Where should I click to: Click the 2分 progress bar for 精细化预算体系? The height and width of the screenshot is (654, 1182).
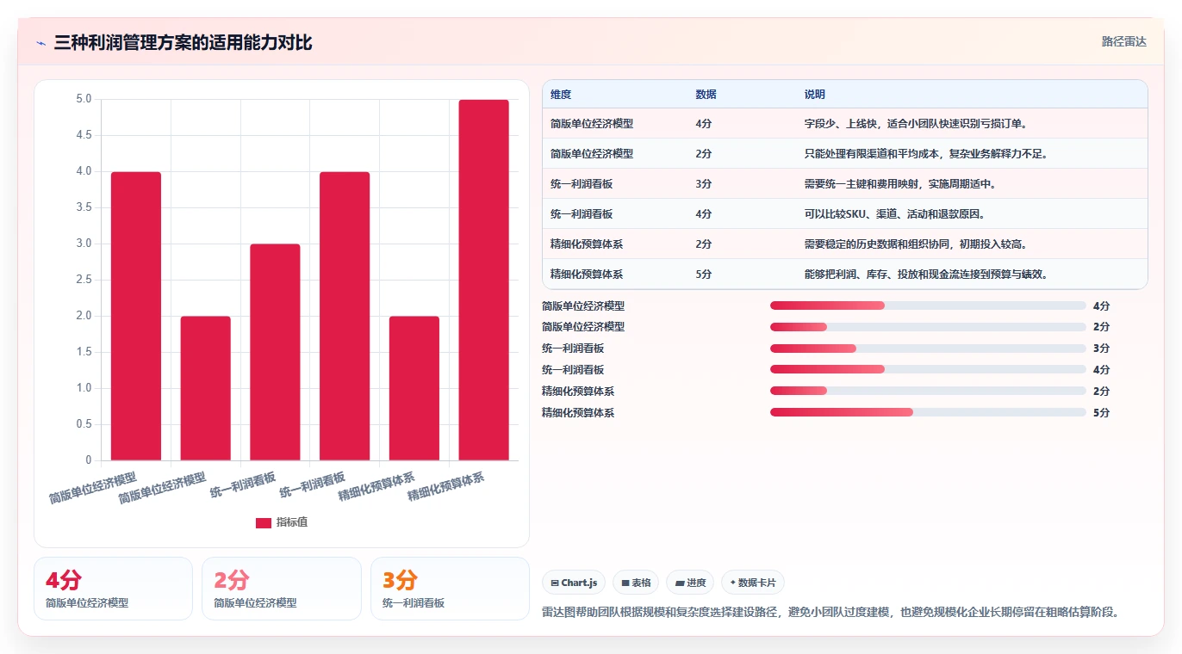[928, 391]
